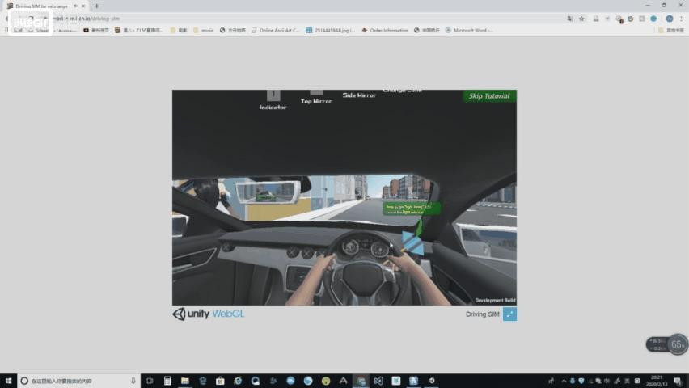Click the Driving SIM title text
This screenshot has height=388, width=689.
[483, 314]
